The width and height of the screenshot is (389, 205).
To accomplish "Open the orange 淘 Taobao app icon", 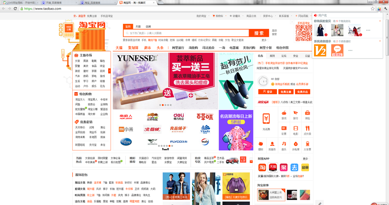I will coord(262,167).
